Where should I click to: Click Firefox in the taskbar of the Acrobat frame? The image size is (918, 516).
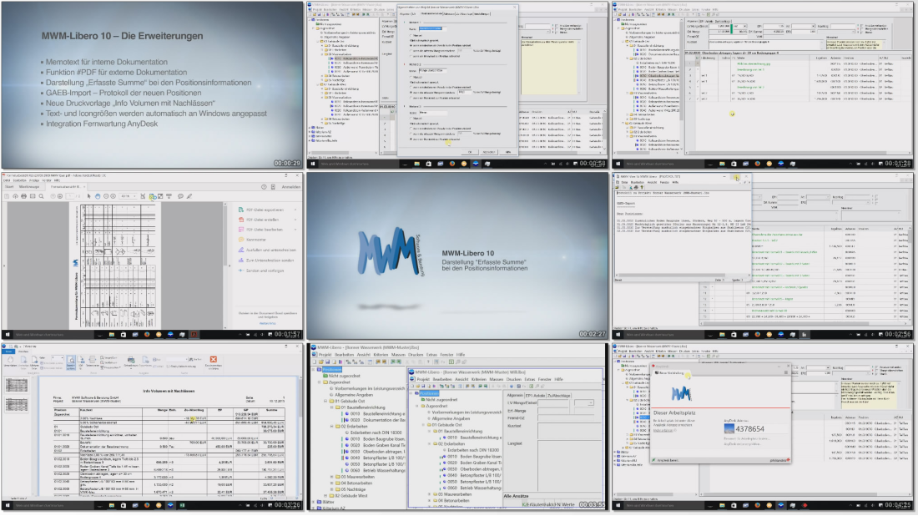(147, 335)
